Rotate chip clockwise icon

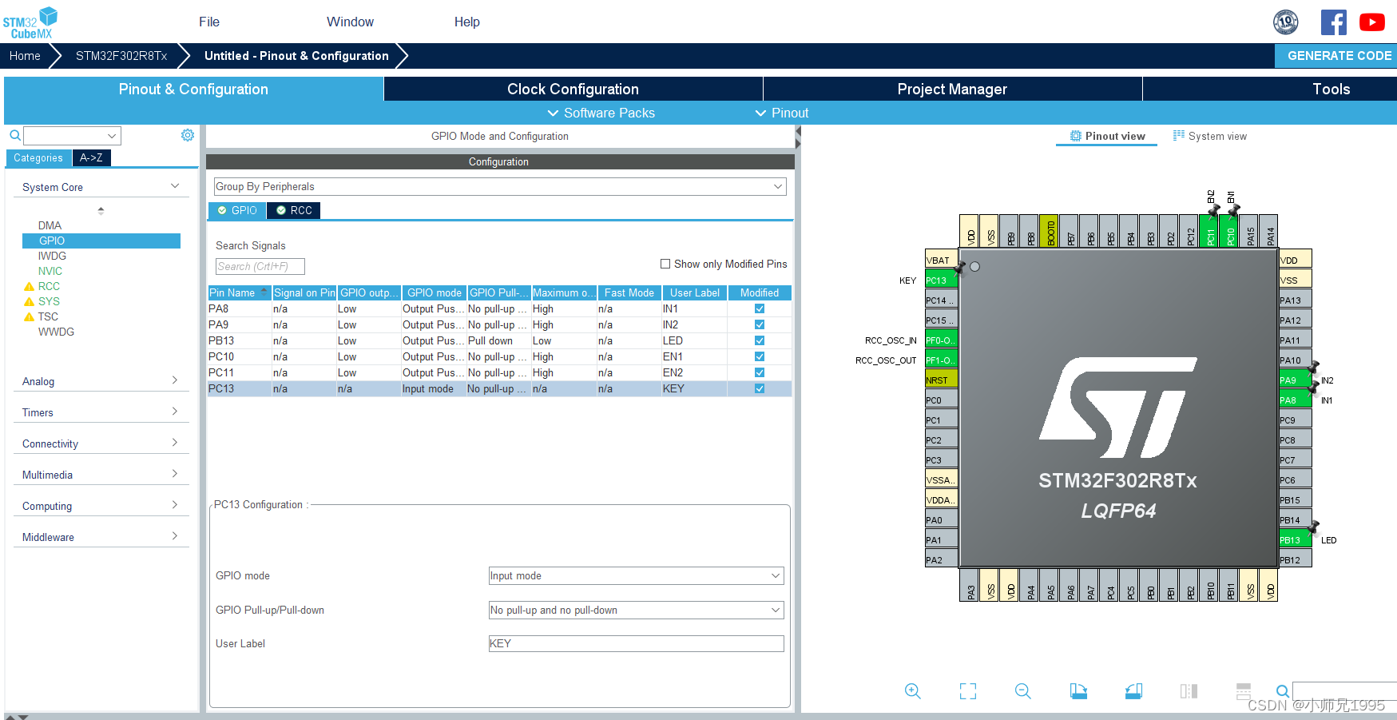point(1078,691)
